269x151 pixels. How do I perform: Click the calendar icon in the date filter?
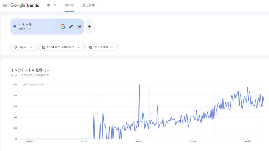click(44, 47)
